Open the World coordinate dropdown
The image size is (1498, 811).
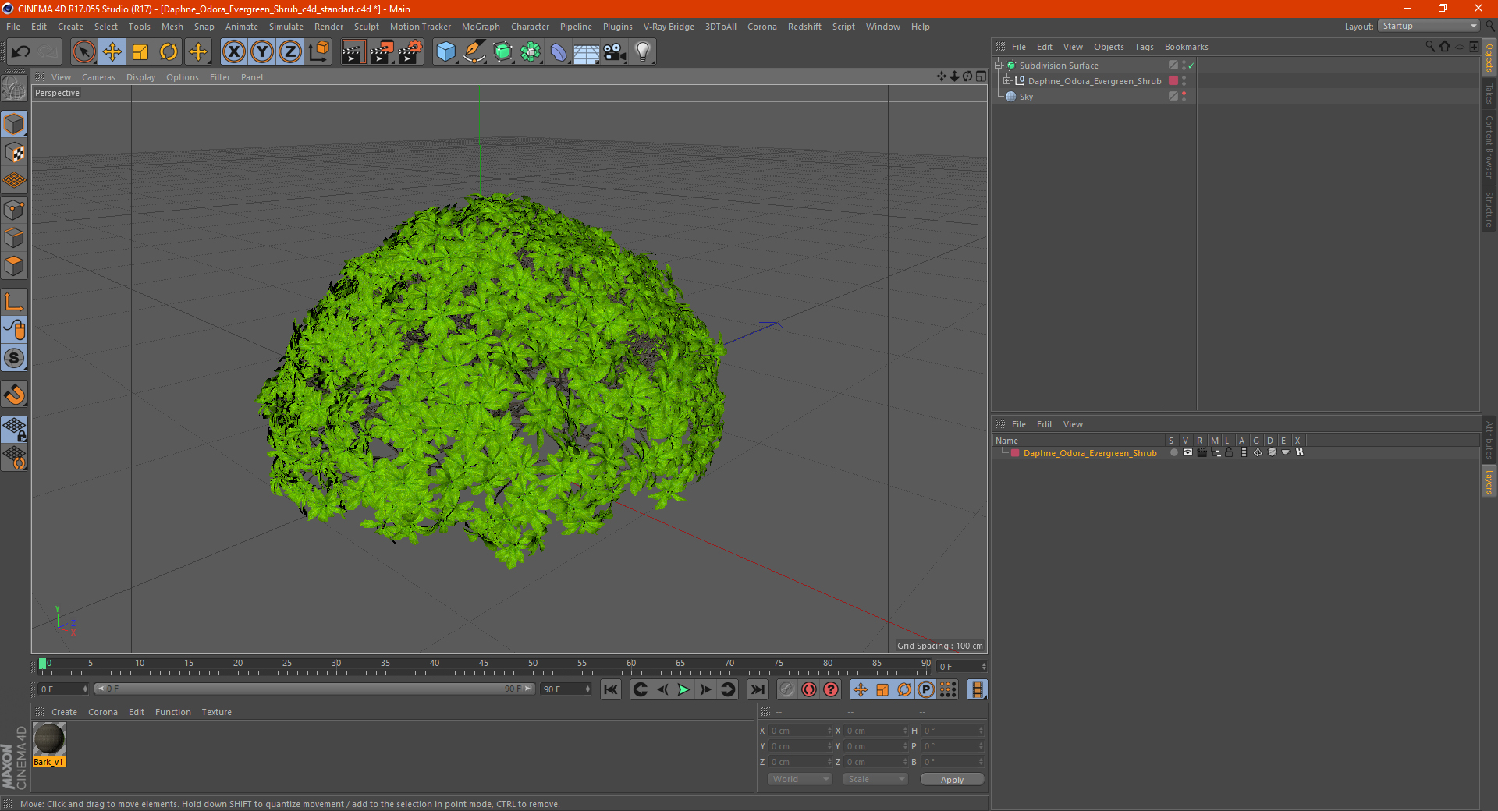800,779
